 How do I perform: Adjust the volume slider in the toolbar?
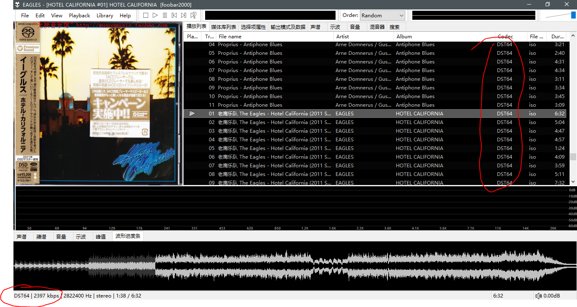click(560, 15)
